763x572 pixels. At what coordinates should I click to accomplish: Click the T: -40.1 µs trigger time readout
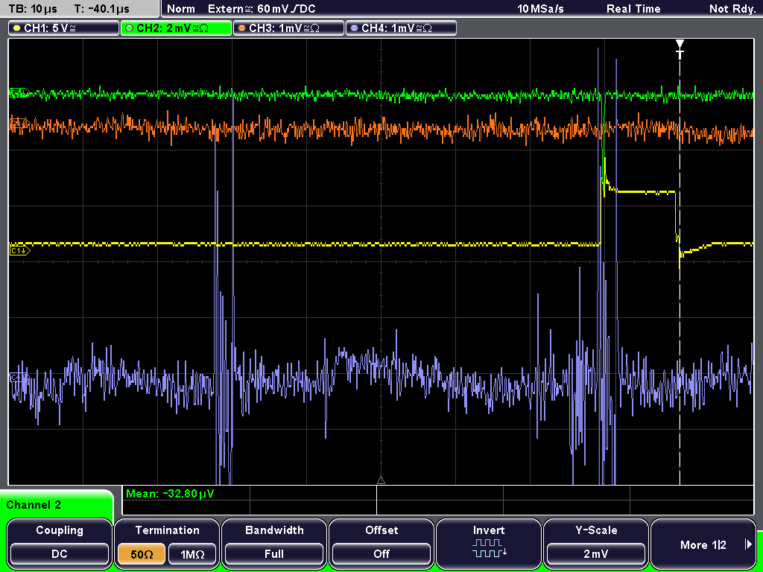[101, 9]
